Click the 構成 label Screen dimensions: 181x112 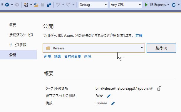coord(49,103)
